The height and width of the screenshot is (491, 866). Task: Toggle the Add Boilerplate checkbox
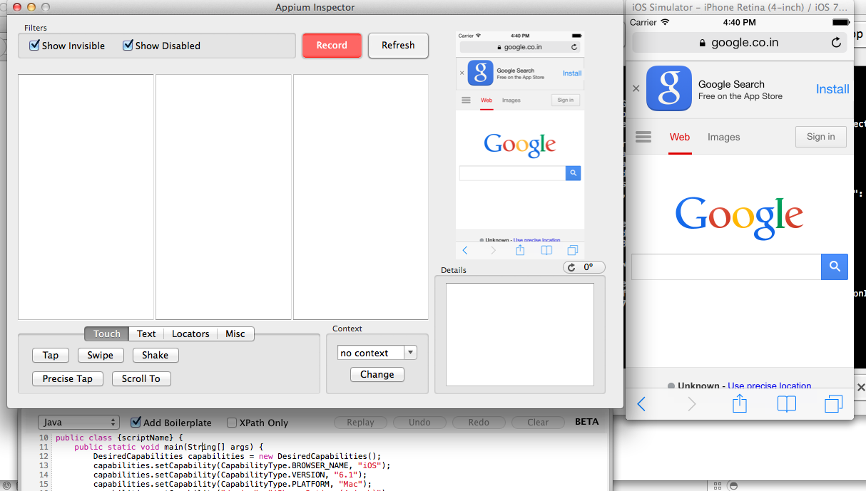[136, 422]
